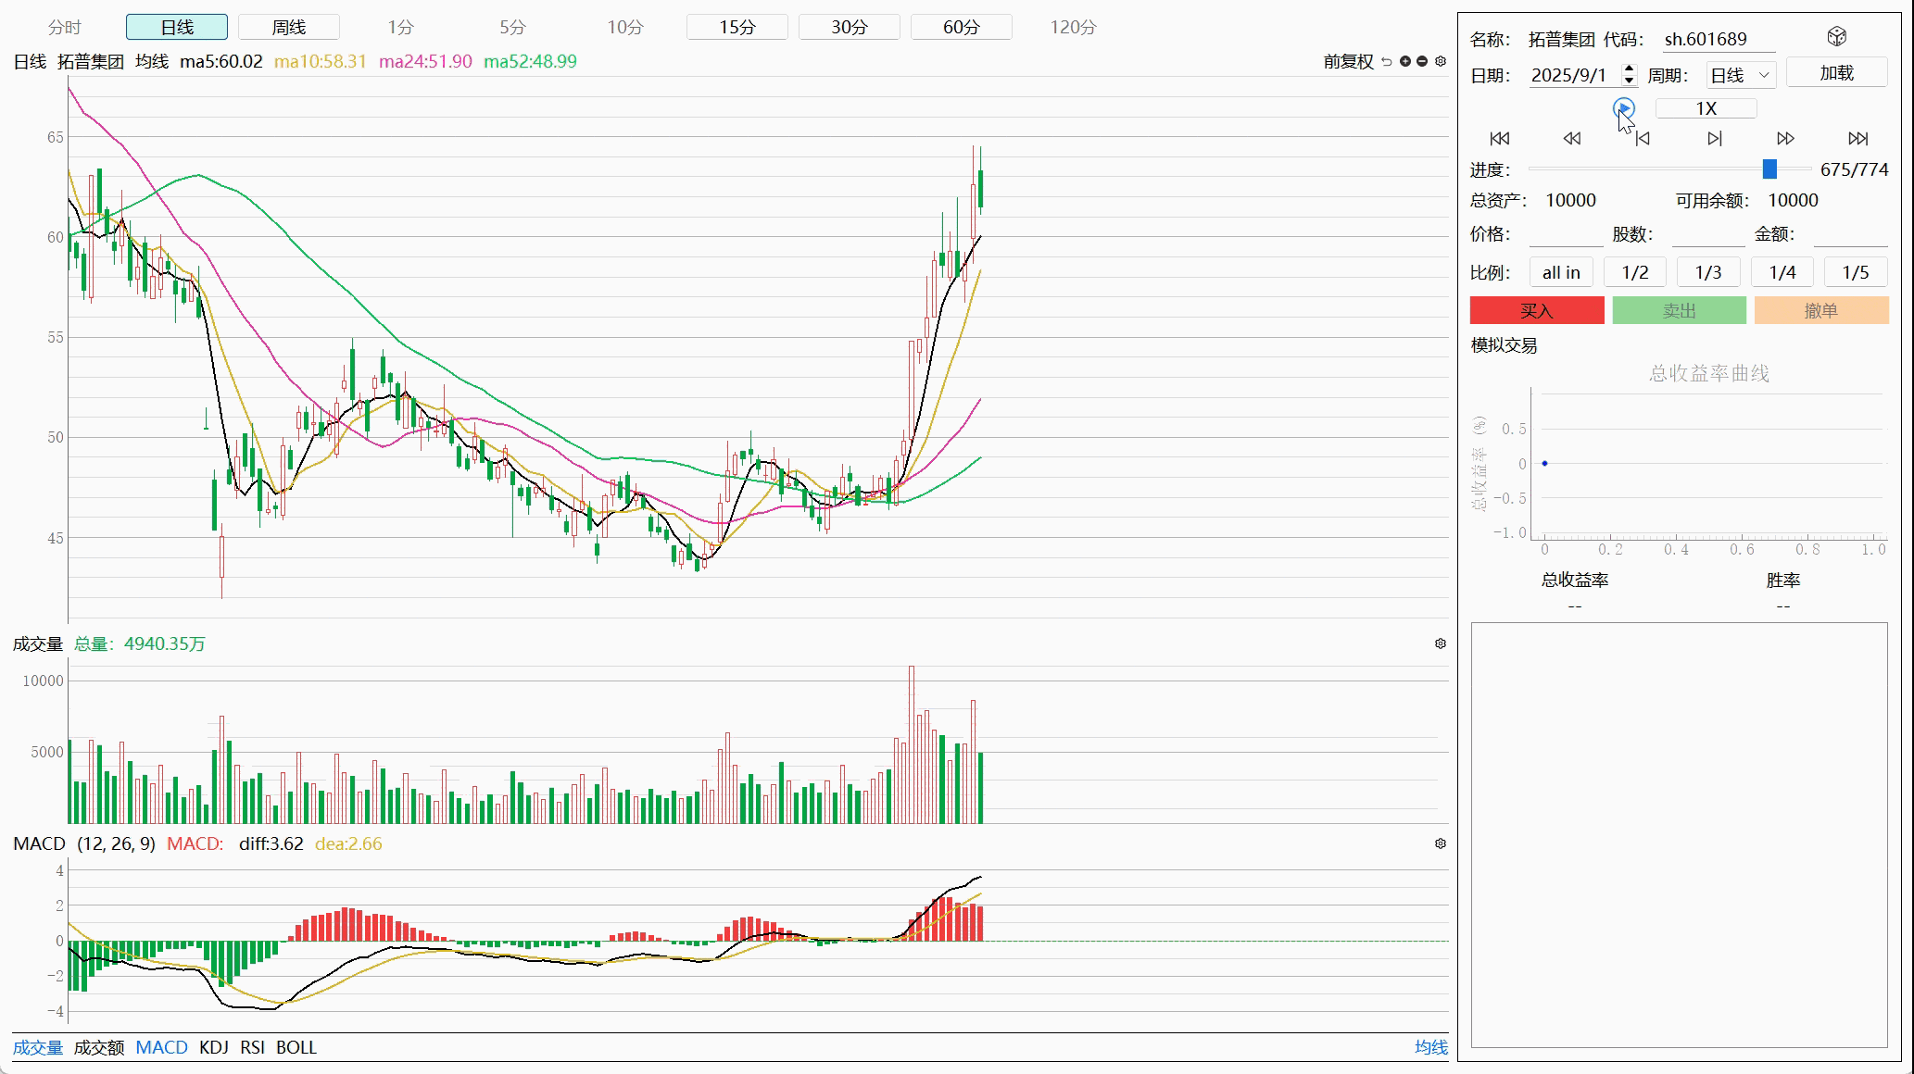The height and width of the screenshot is (1074, 1914).
Task: Zoom out the chart with minus icon
Action: tap(1422, 61)
